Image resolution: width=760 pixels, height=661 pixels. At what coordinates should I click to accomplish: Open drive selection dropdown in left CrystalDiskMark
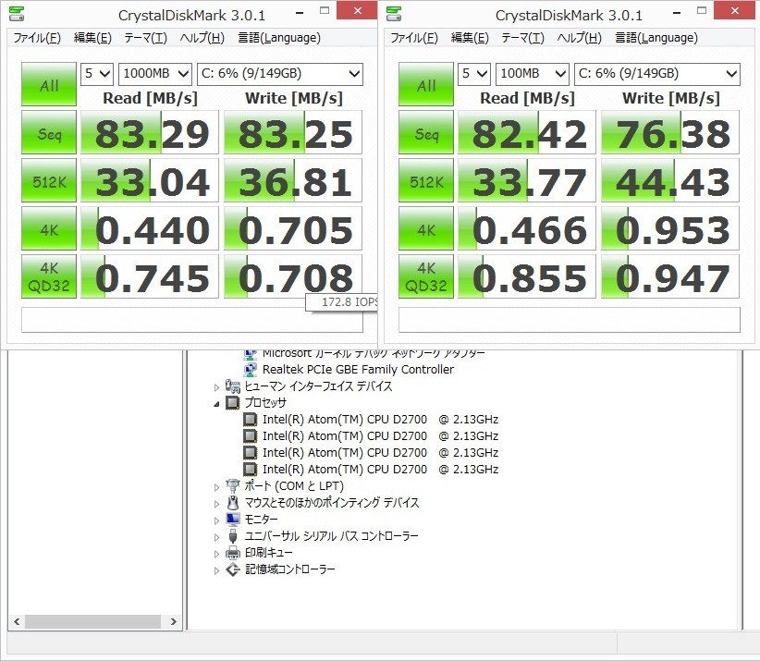[x=279, y=74]
